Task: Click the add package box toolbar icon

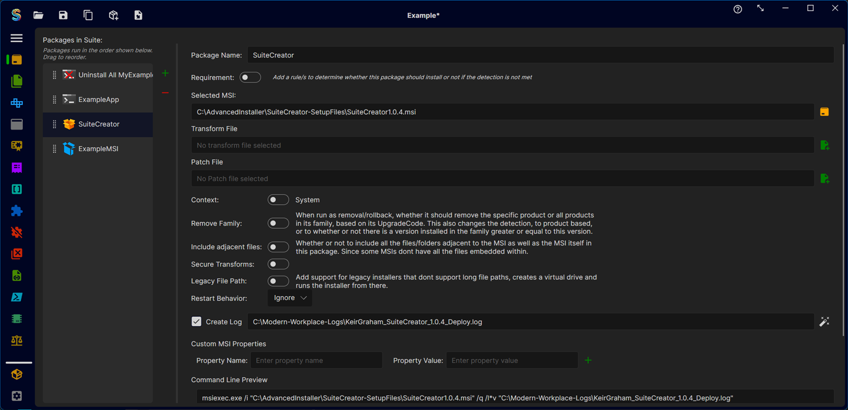Action: coord(113,15)
